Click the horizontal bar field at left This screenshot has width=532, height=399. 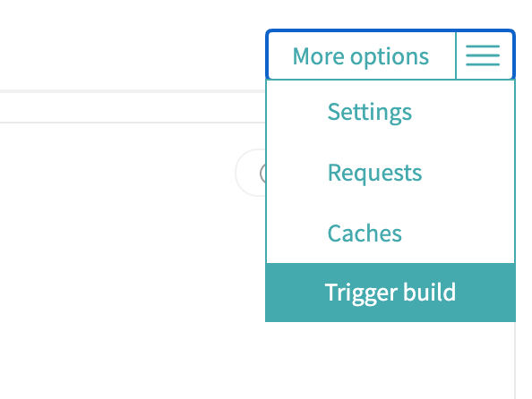click(133, 106)
